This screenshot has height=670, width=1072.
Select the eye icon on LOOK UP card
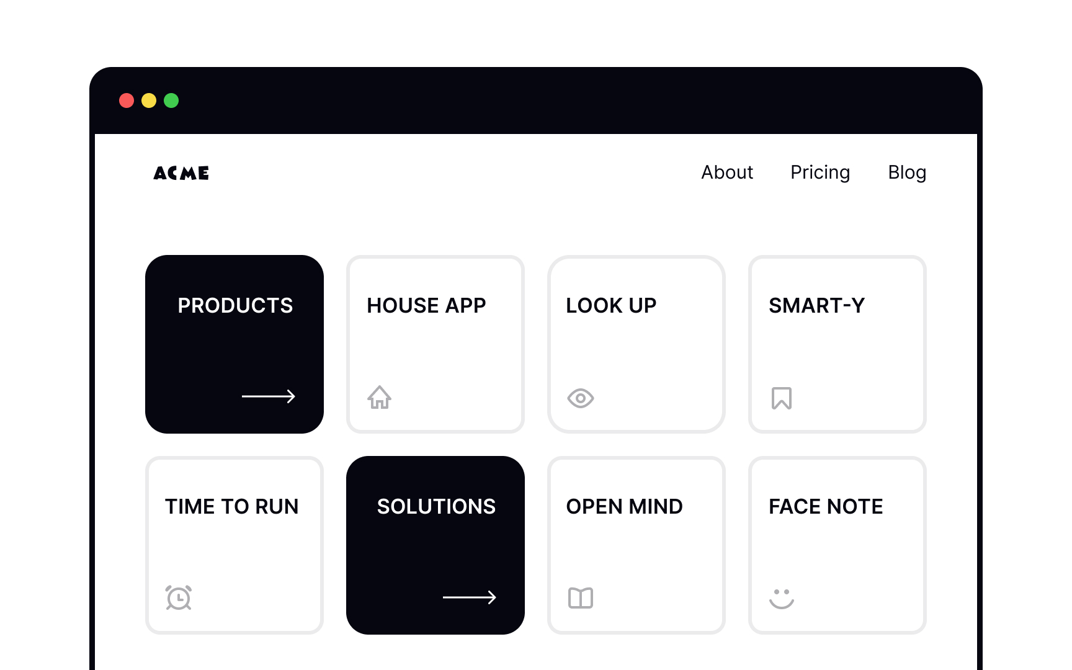click(x=581, y=398)
